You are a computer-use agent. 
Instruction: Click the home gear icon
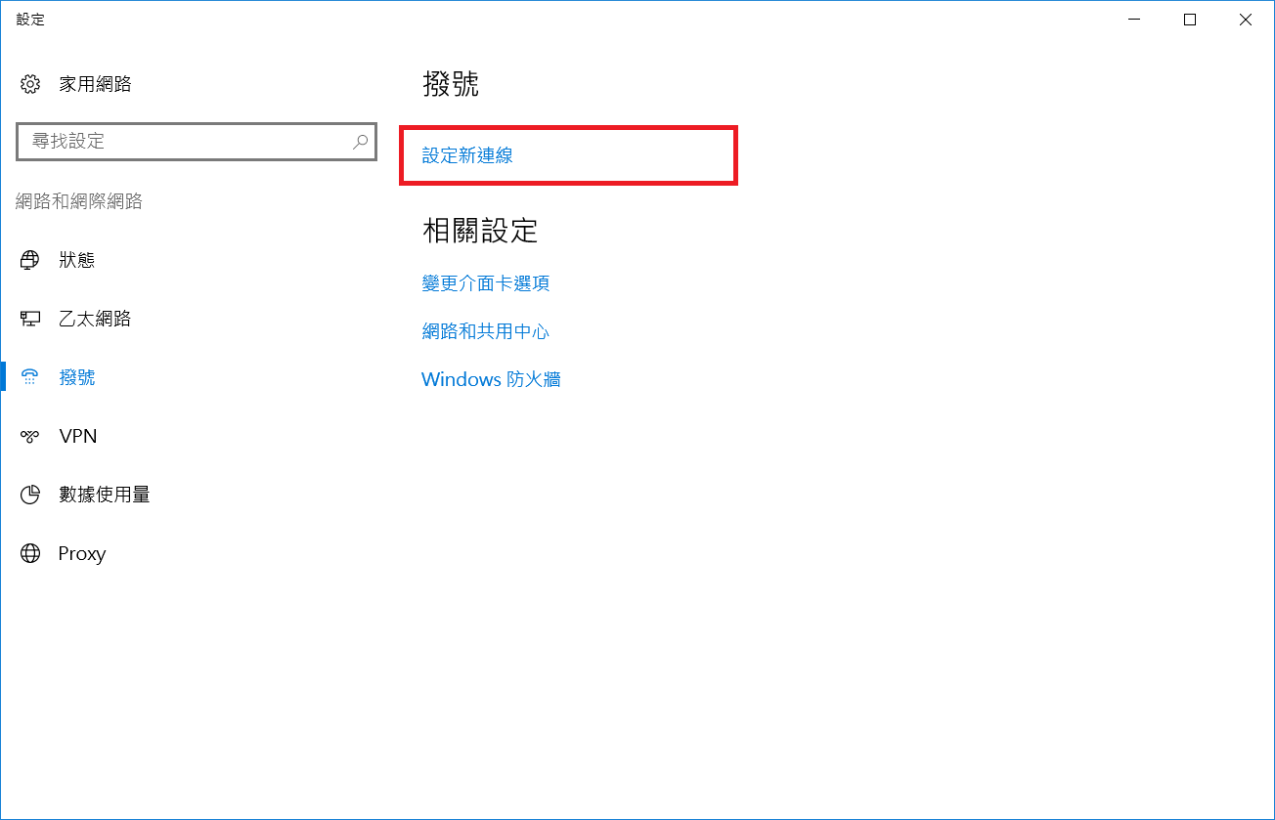30,84
